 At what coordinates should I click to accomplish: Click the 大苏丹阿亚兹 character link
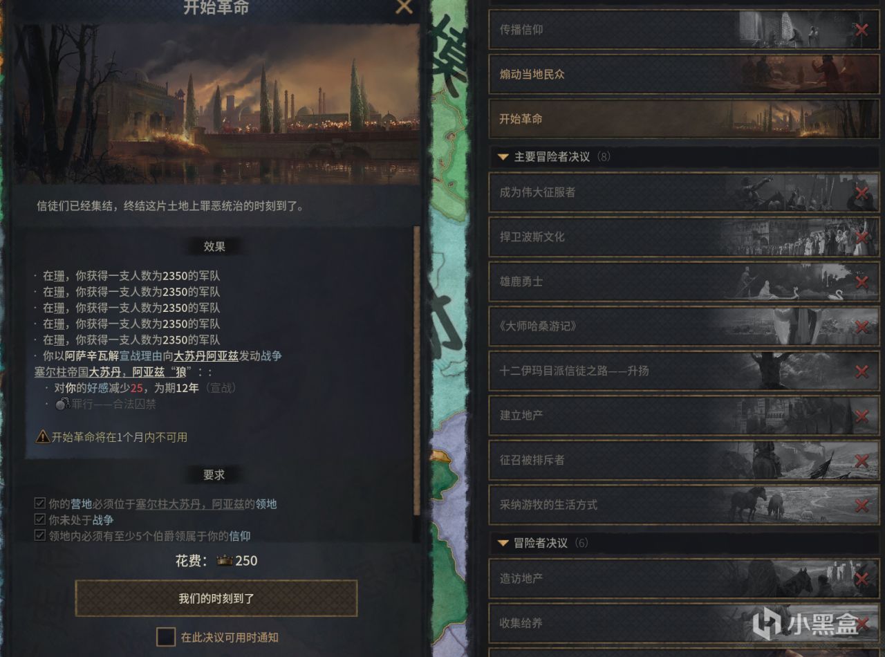tap(207, 356)
